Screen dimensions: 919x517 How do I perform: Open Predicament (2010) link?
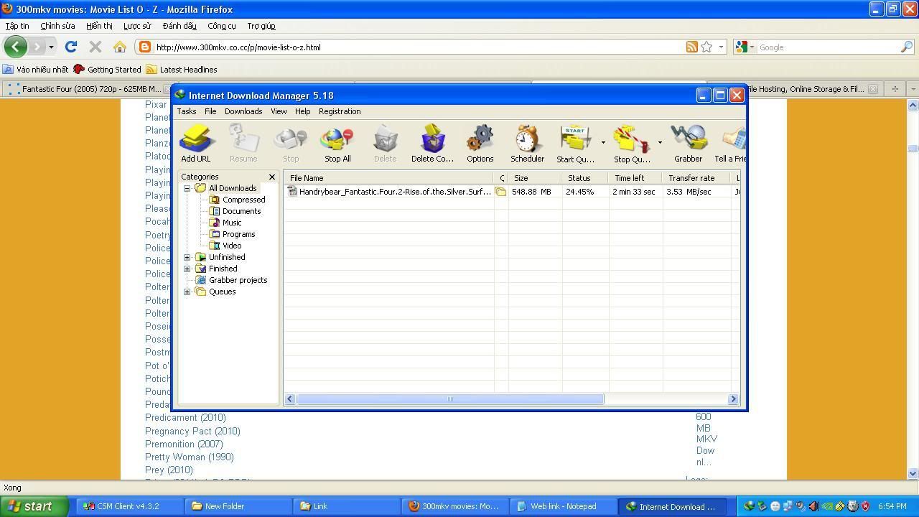point(185,417)
